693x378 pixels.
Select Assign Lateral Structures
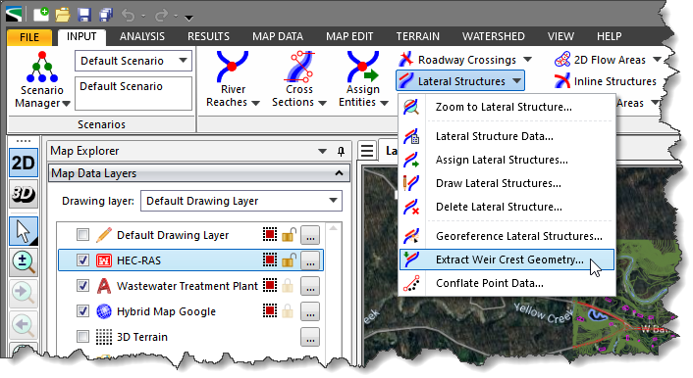pos(506,160)
